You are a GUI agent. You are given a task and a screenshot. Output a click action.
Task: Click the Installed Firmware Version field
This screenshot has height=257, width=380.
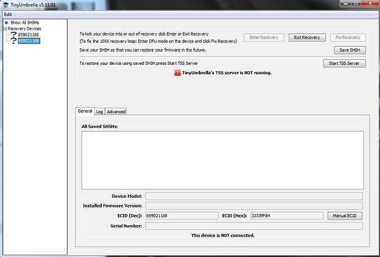click(x=254, y=206)
